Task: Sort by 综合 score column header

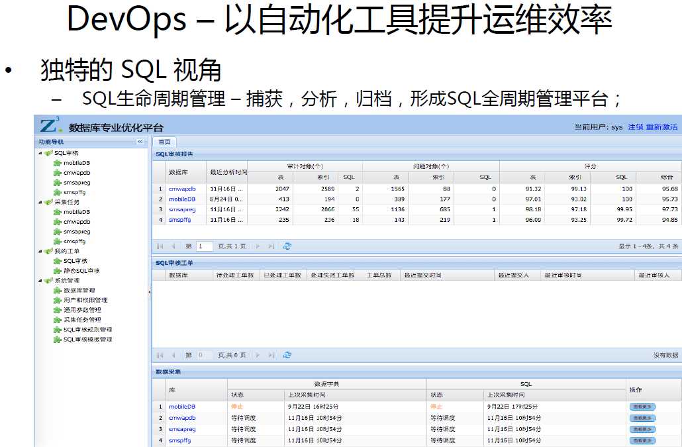Action: (659, 177)
